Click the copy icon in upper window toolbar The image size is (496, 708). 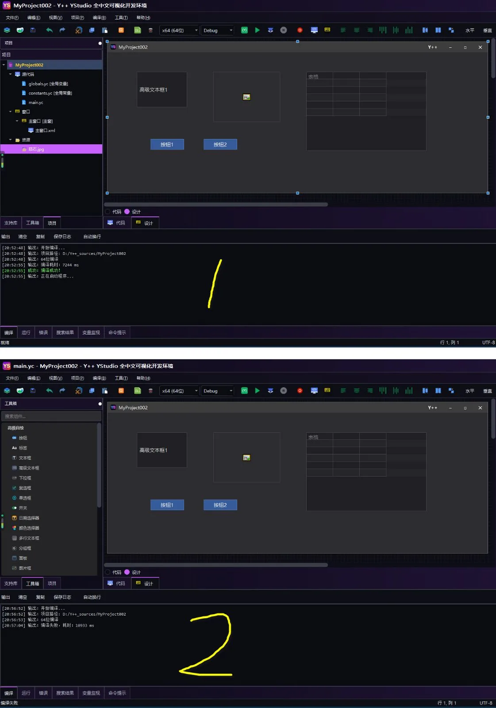click(92, 30)
